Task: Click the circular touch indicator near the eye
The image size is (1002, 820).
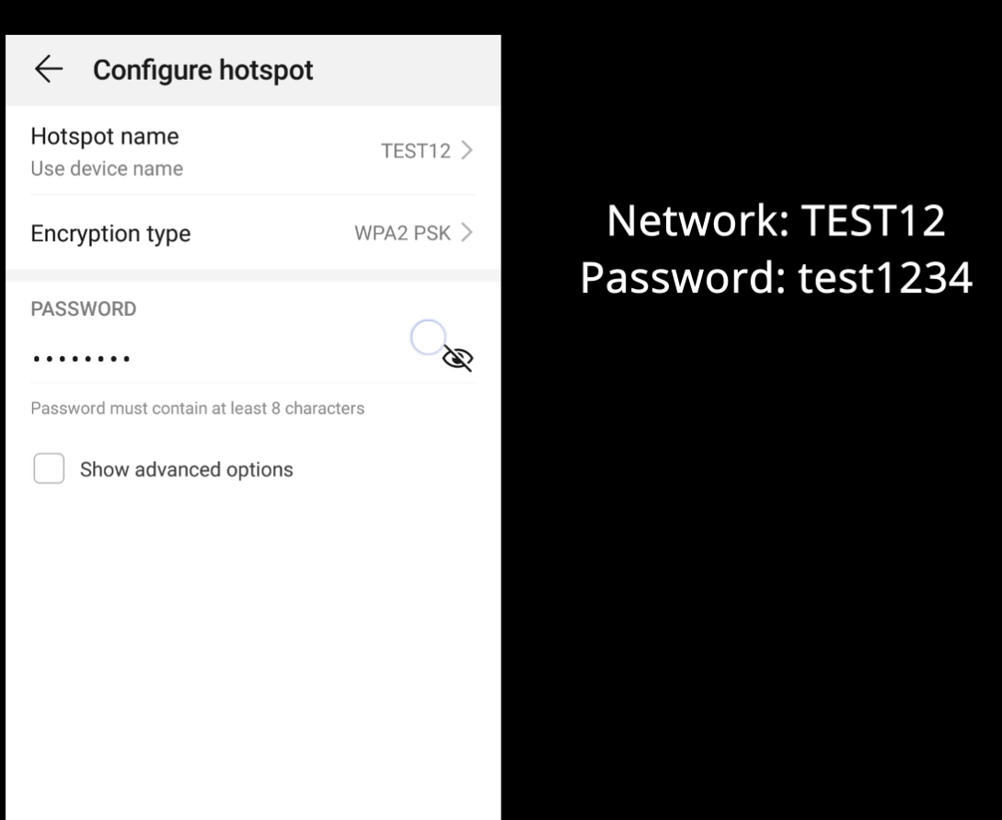Action: (428, 338)
